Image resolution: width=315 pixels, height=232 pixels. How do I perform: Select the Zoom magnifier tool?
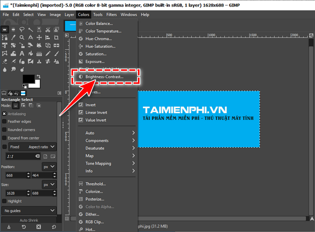[22, 37]
